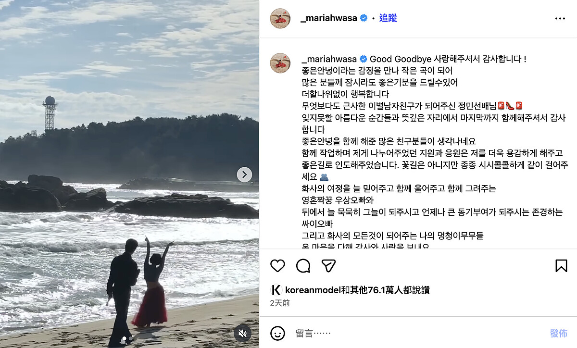Viewport: 577px width, 348px height.
Task: Pause the beach video by clicking it
Action: click(129, 174)
